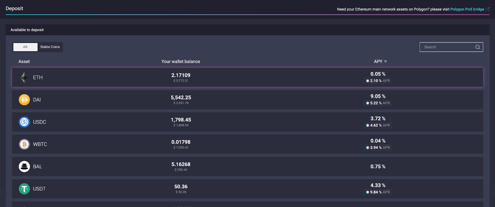
Task: Click the WBTC bitcoin icon
Action: point(24,144)
